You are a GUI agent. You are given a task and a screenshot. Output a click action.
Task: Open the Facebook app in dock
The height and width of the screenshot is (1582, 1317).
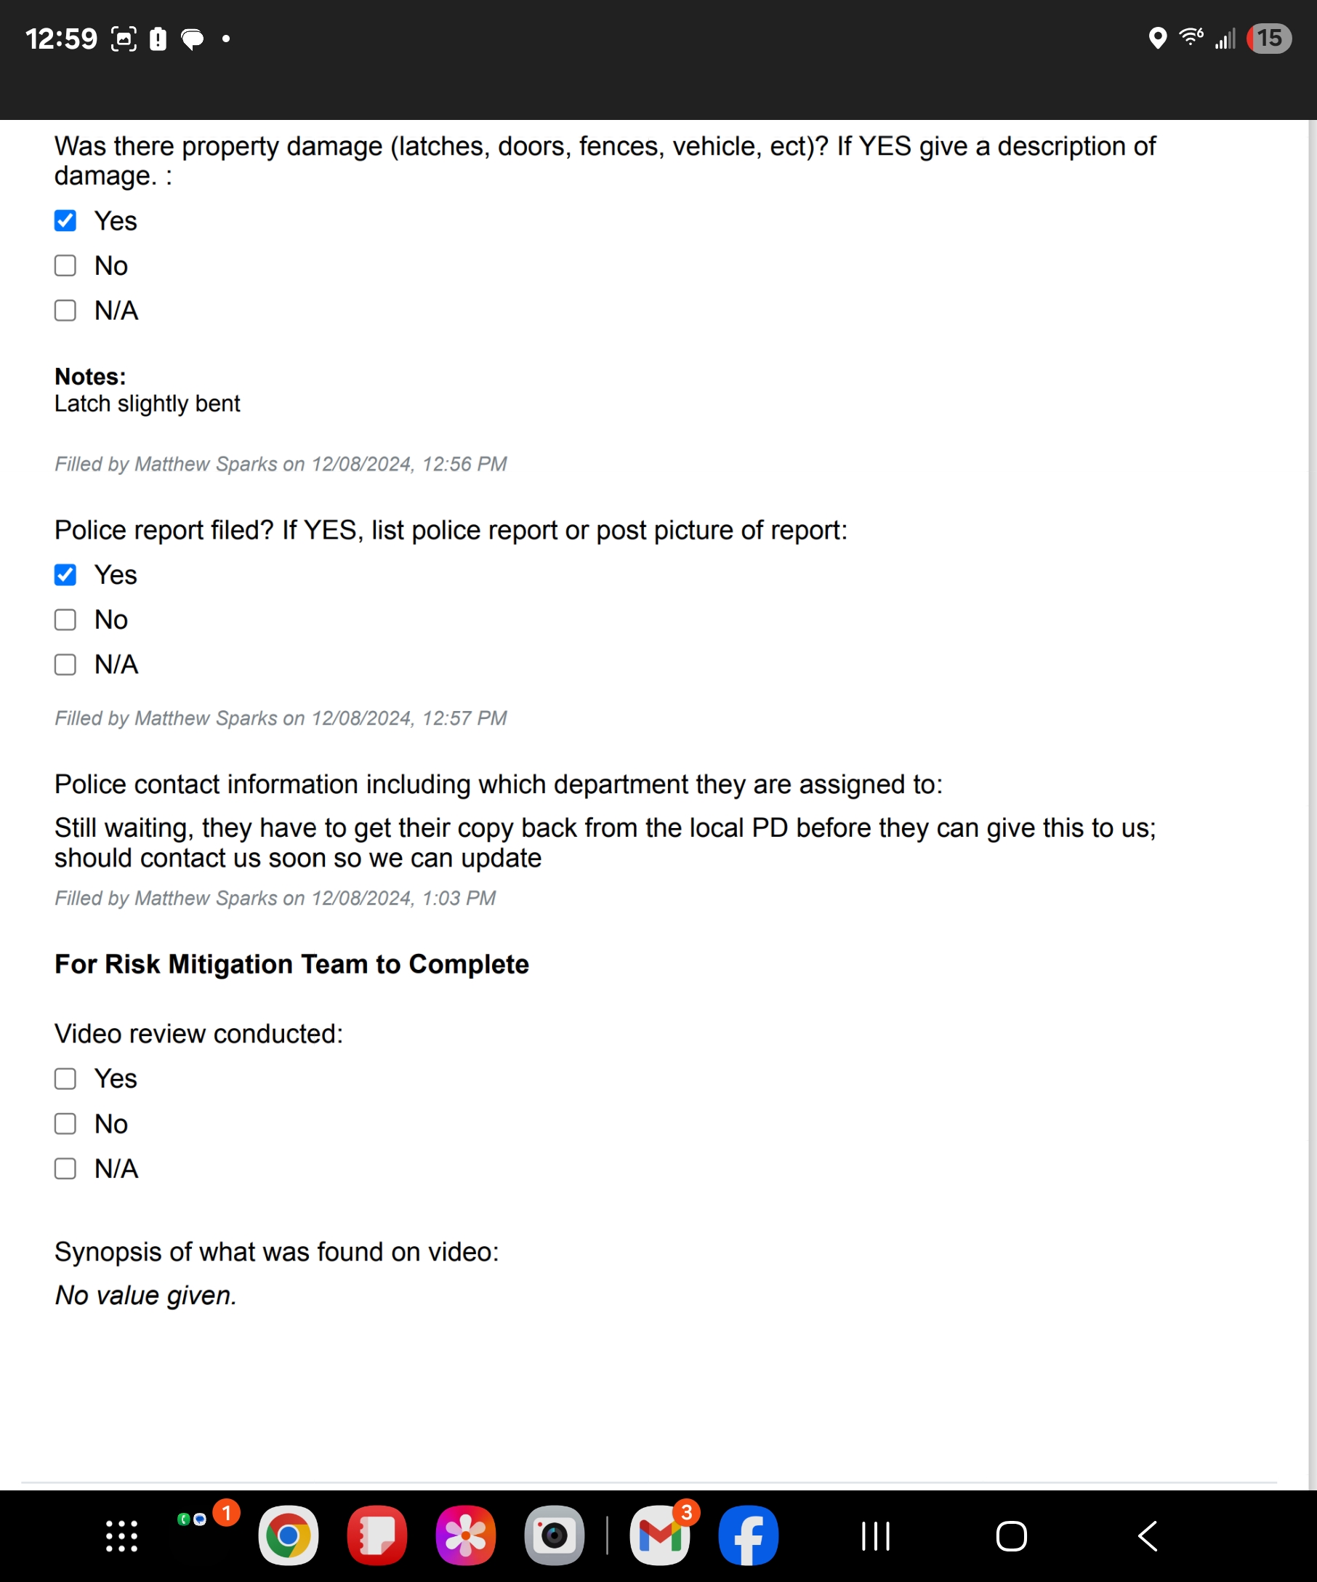coord(749,1535)
